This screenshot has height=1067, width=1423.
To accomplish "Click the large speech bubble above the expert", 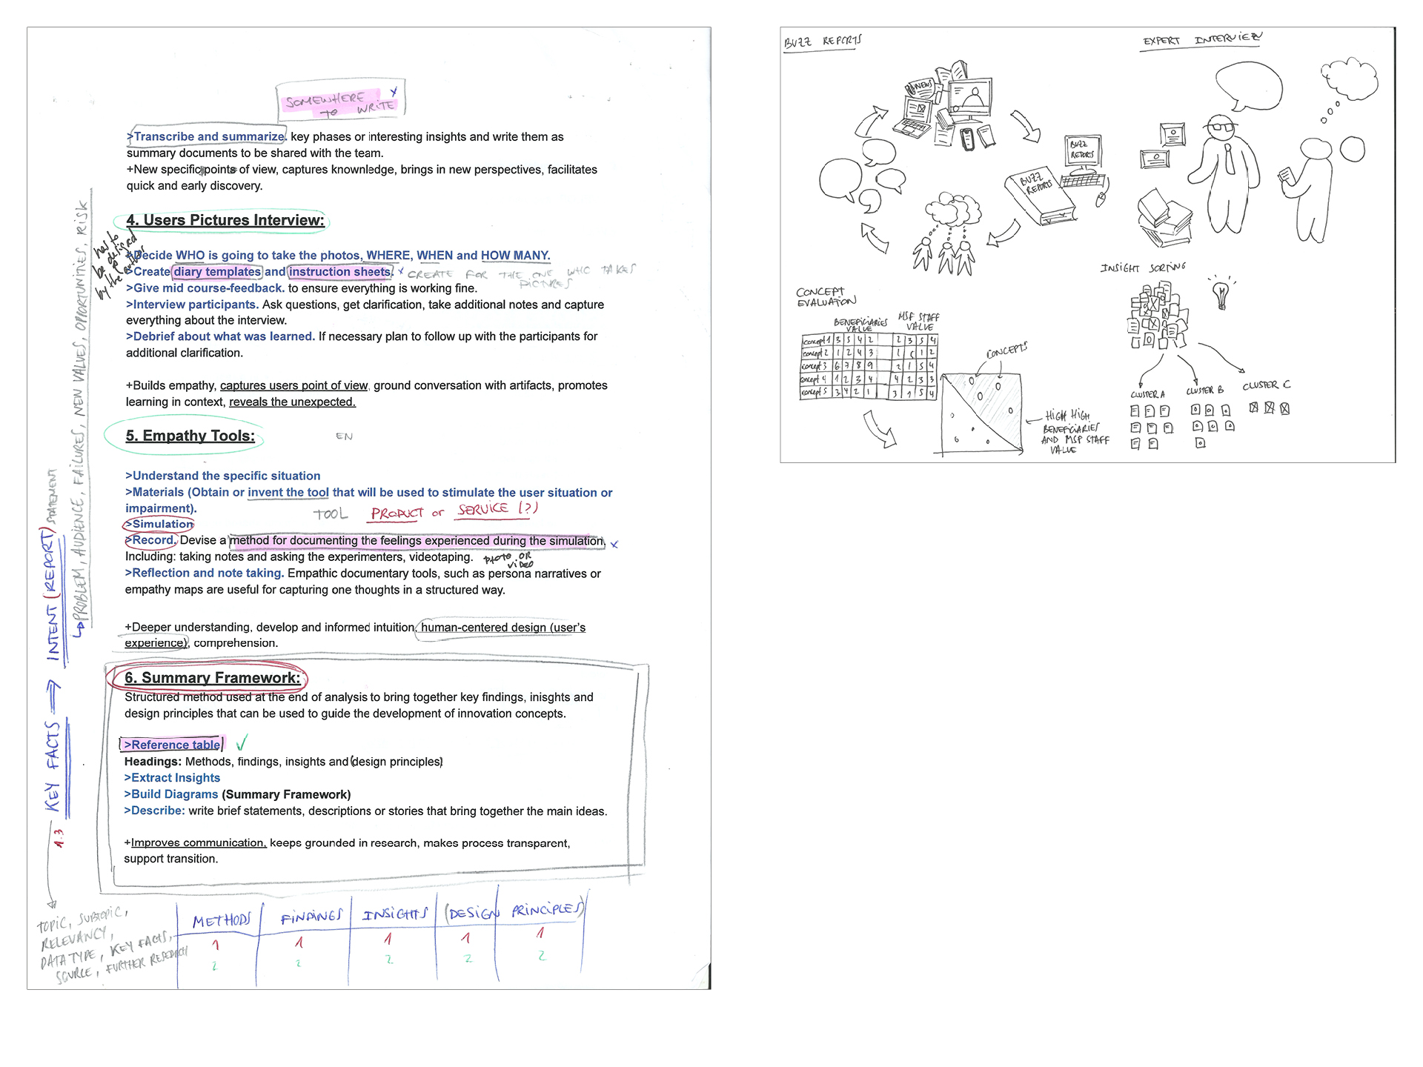I will (1249, 84).
